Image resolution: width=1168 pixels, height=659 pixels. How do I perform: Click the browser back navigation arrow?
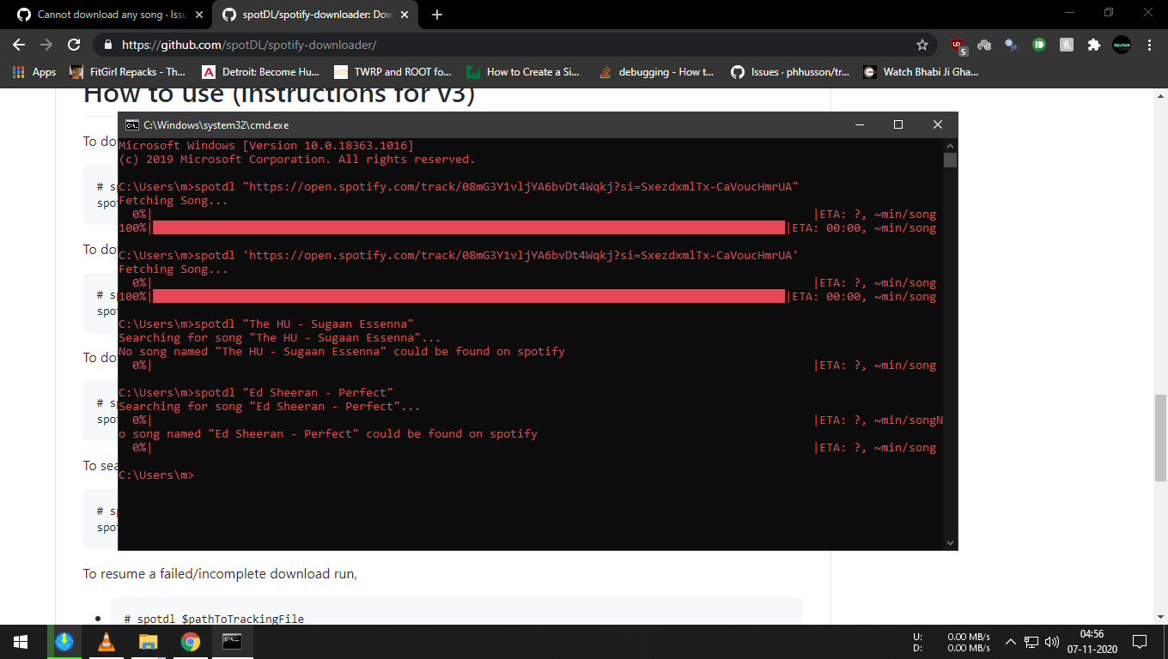coord(18,45)
